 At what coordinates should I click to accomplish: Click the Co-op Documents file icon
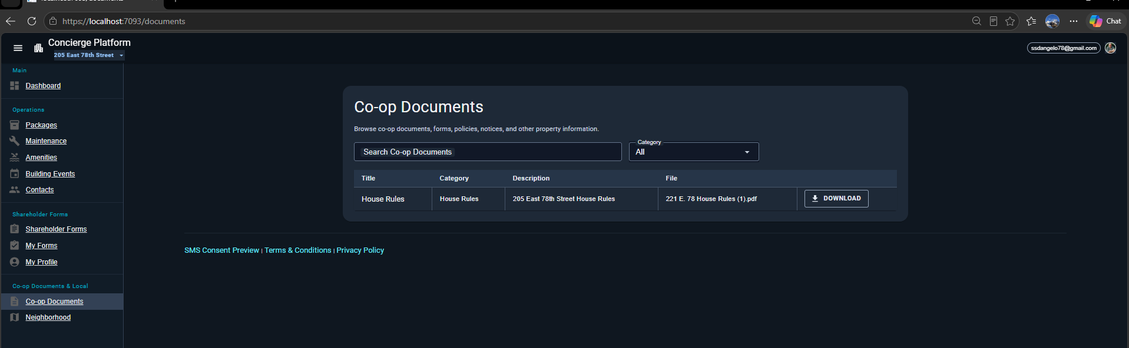[x=15, y=301]
